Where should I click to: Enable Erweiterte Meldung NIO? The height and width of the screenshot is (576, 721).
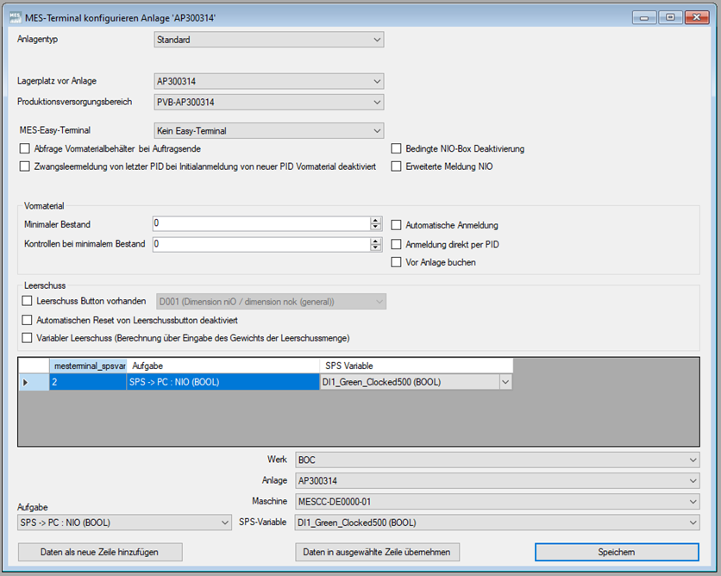tap(397, 166)
